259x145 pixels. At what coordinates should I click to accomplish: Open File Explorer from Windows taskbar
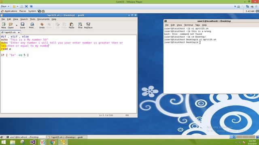click(x=13, y=142)
